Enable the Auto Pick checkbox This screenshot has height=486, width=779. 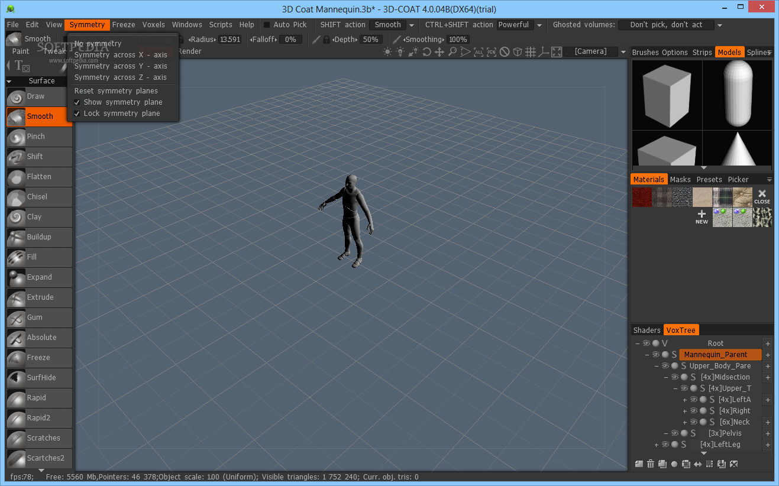267,25
